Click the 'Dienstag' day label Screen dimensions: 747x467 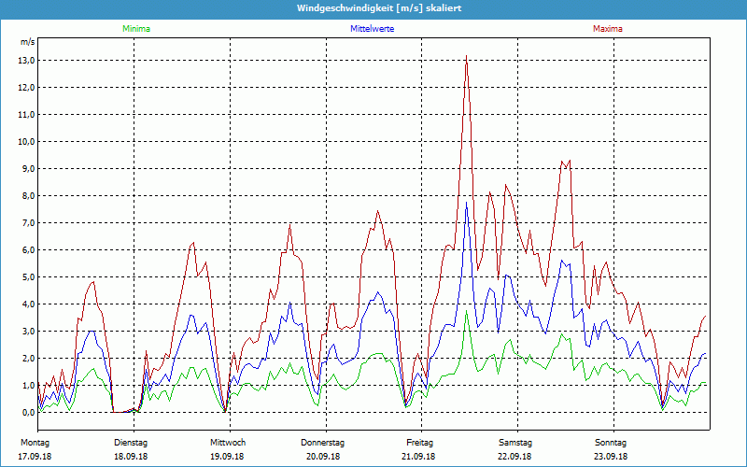tap(131, 443)
